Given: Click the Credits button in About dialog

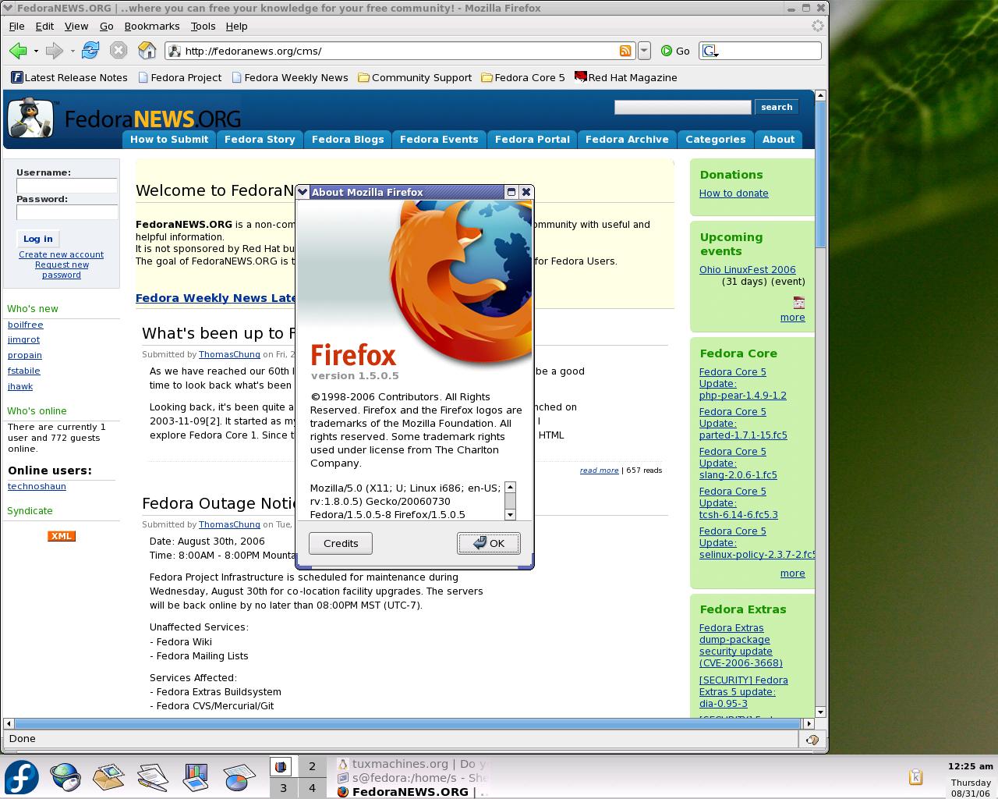Looking at the screenshot, I should pyautogui.click(x=341, y=543).
